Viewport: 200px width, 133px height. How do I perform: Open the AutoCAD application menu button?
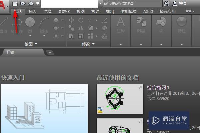pos(4,6)
